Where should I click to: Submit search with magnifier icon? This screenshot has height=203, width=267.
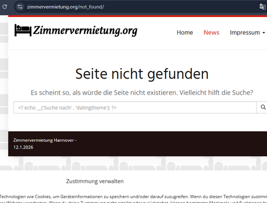click(x=263, y=107)
